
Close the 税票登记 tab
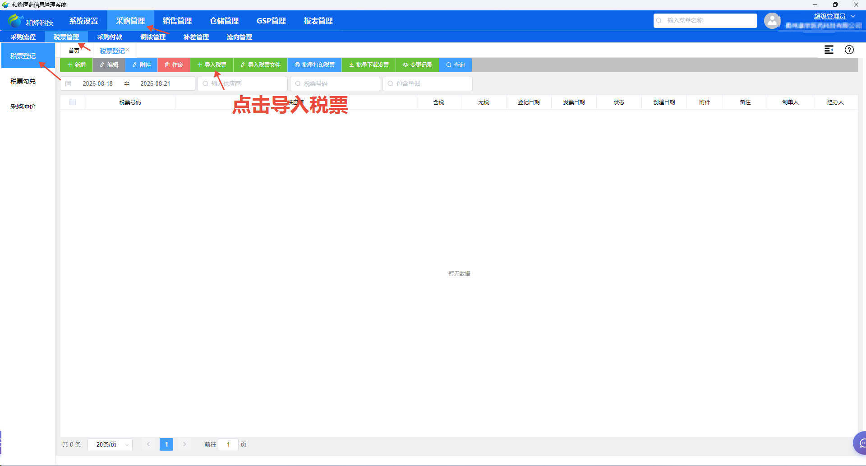[x=128, y=50]
